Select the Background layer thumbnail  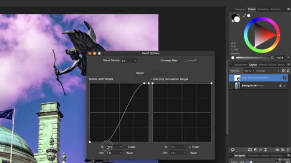point(237,86)
